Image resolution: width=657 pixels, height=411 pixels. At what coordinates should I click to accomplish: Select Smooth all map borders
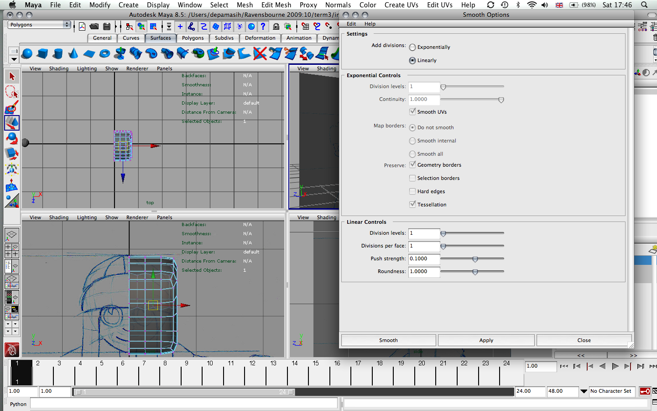pos(412,154)
